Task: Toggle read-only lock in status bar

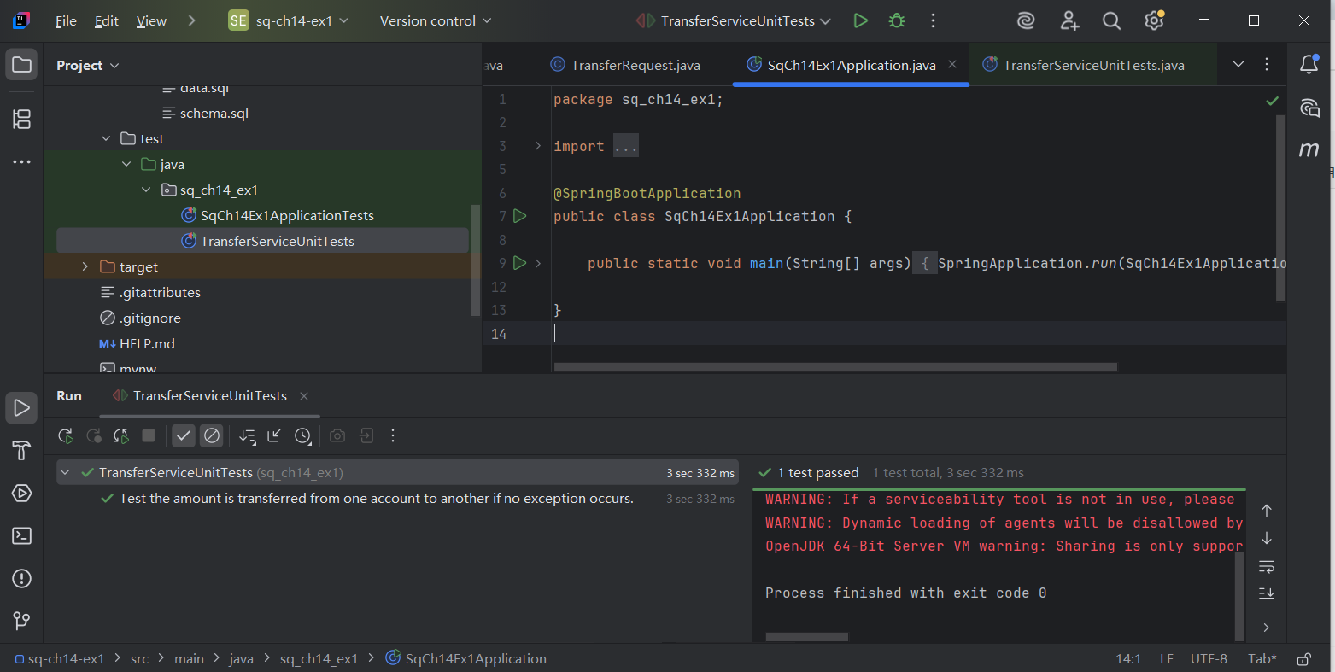Action: click(1304, 659)
